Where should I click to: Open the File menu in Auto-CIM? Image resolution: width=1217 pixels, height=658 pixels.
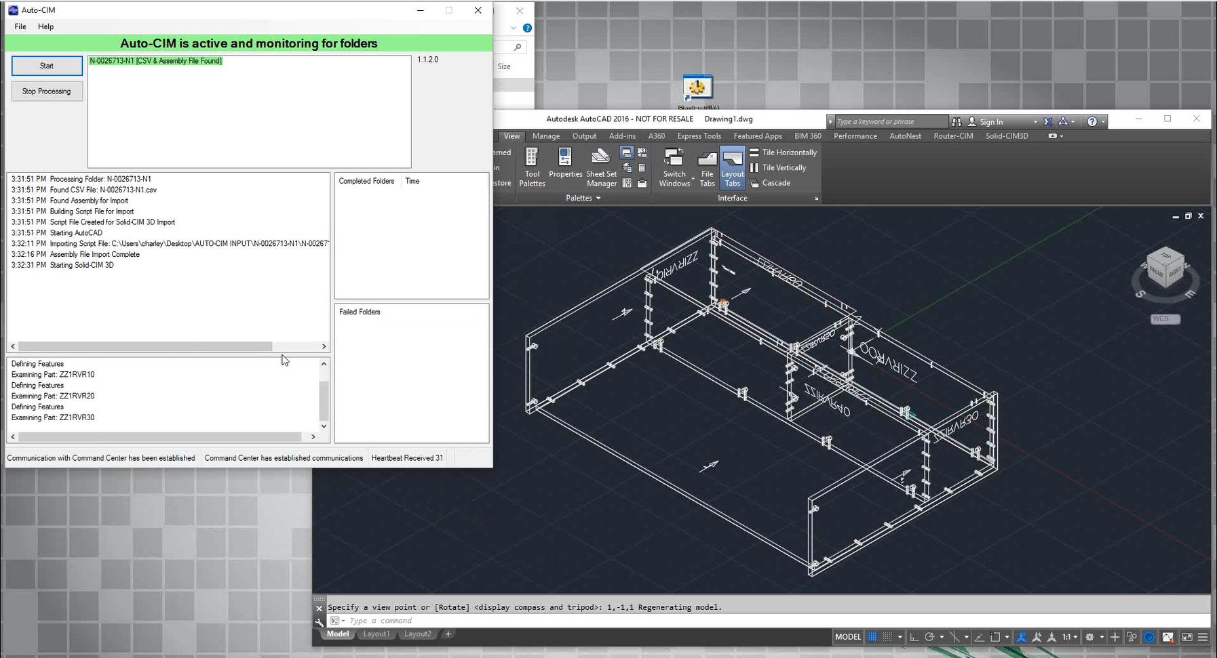point(20,26)
